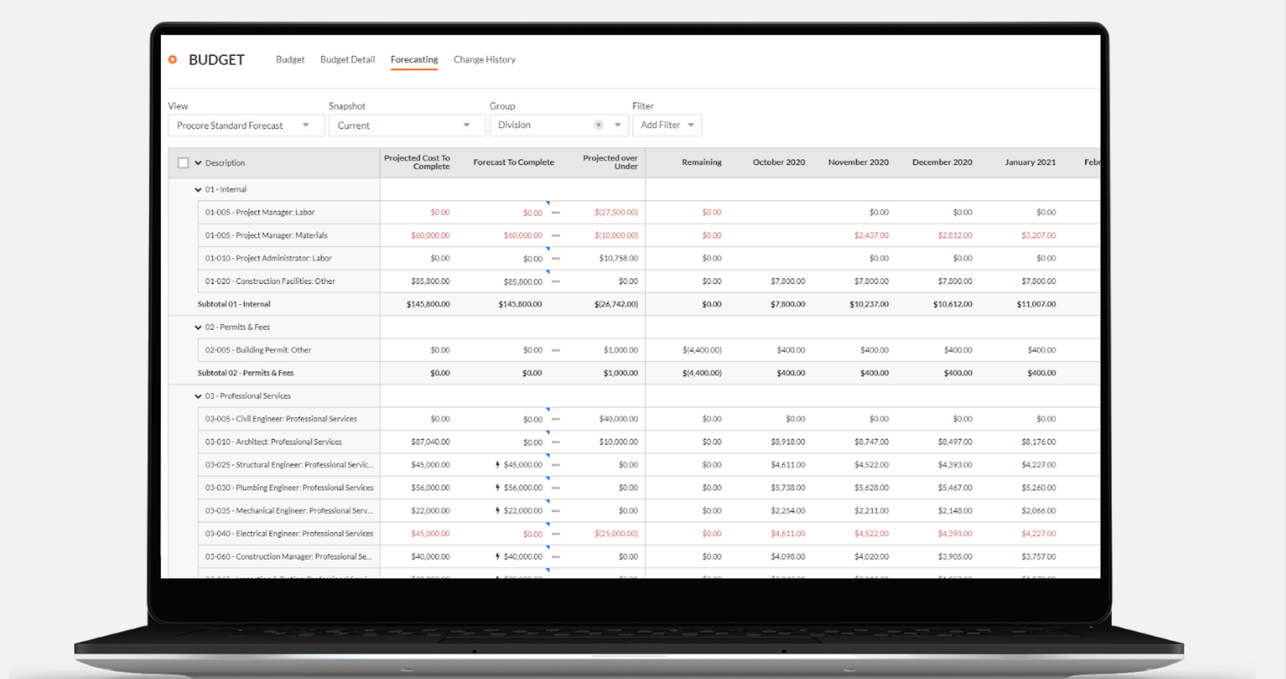1286x679 pixels.
Task: Click the $3,207.00 January 2021 value
Action: pyautogui.click(x=1038, y=236)
